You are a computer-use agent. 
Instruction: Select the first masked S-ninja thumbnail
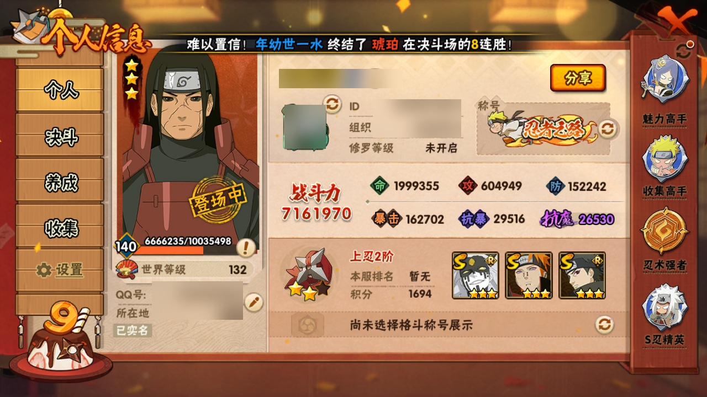[x=475, y=275]
